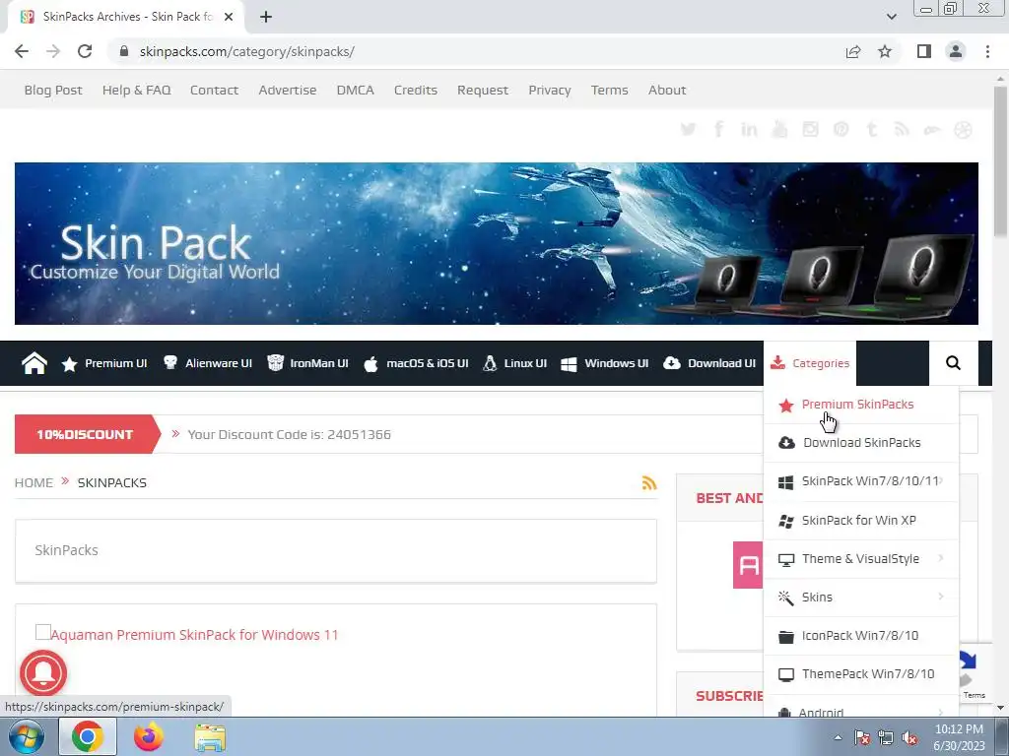Image resolution: width=1009 pixels, height=756 pixels.
Task: Click the Tumblr social icon
Action: click(871, 129)
